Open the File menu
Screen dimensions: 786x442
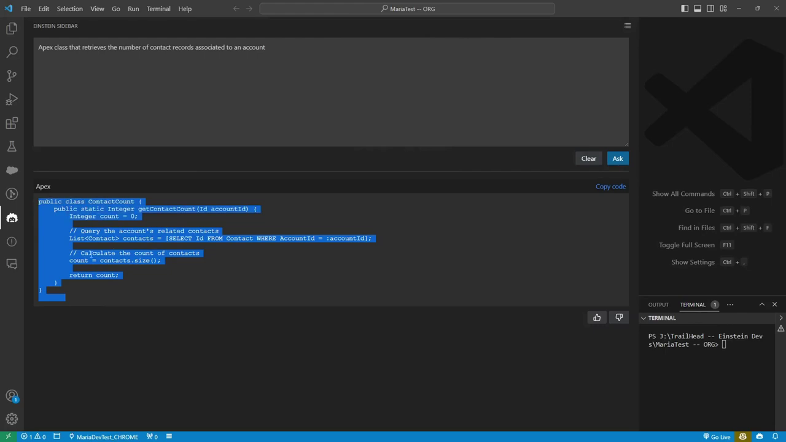tap(26, 9)
